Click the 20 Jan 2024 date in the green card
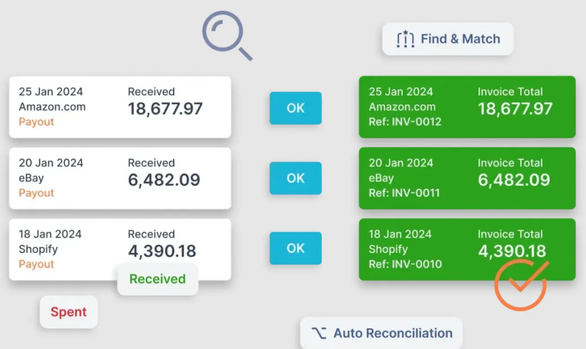This screenshot has width=586, height=349. click(401, 163)
